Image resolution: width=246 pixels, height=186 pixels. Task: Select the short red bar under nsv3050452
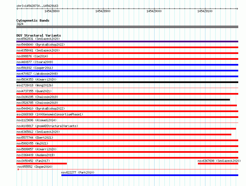(41, 164)
